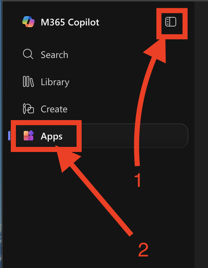
Task: Click the M365 Copilot title text
Action: (70, 22)
